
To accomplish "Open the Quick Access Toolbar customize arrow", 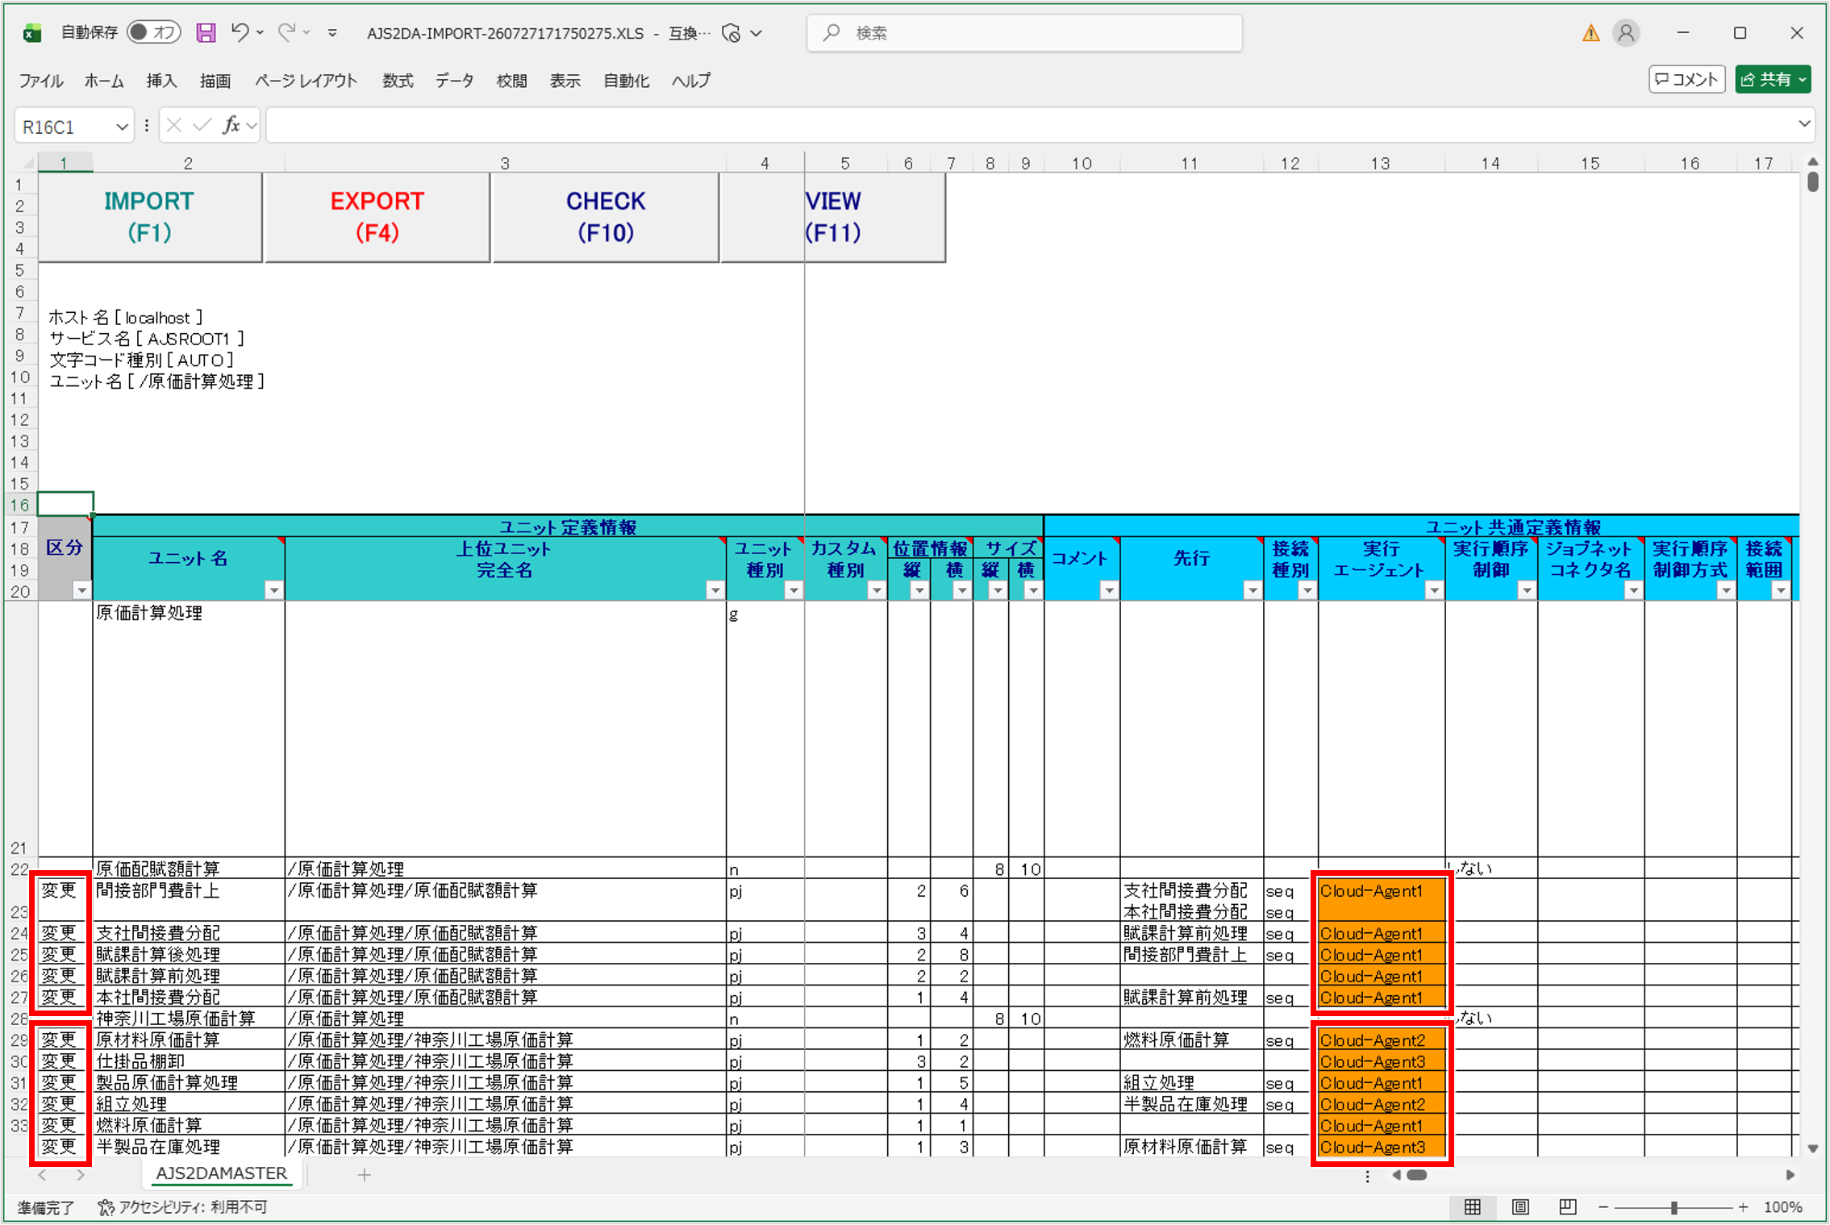I will pyautogui.click(x=332, y=33).
